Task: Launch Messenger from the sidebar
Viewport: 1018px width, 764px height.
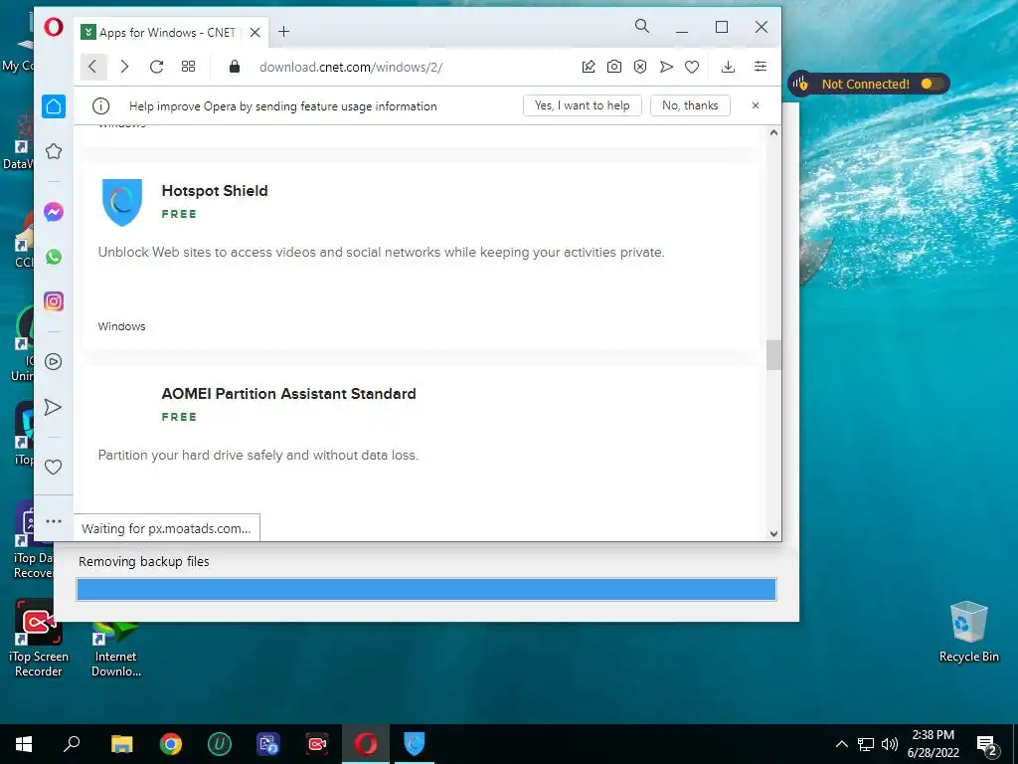Action: (x=54, y=212)
